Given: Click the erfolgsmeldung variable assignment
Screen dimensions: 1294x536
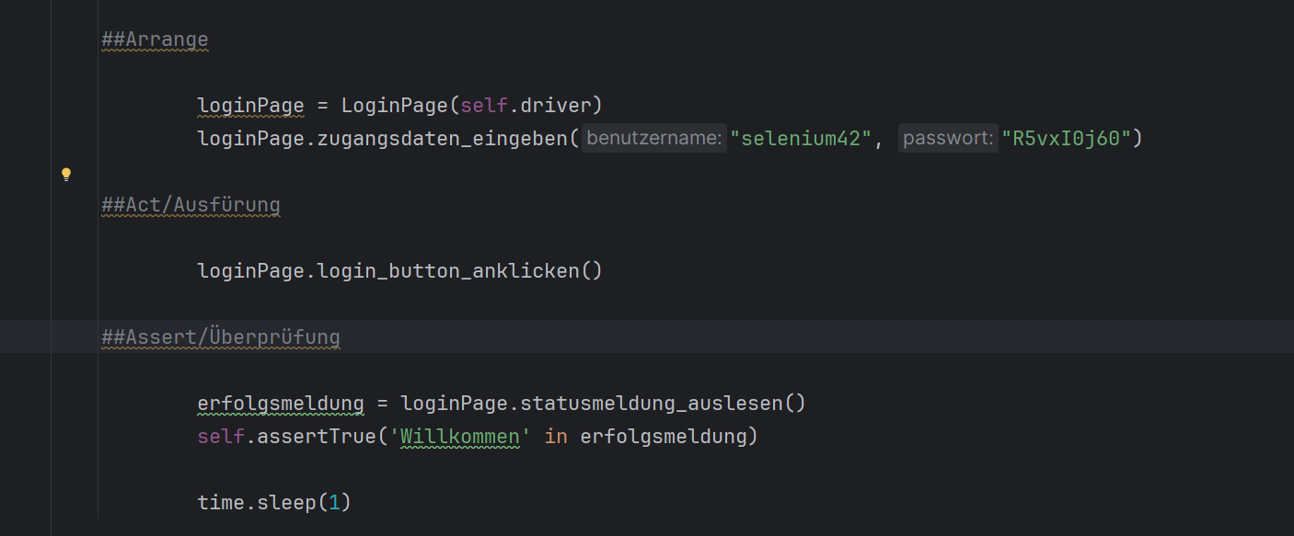Looking at the screenshot, I should click(x=281, y=404).
